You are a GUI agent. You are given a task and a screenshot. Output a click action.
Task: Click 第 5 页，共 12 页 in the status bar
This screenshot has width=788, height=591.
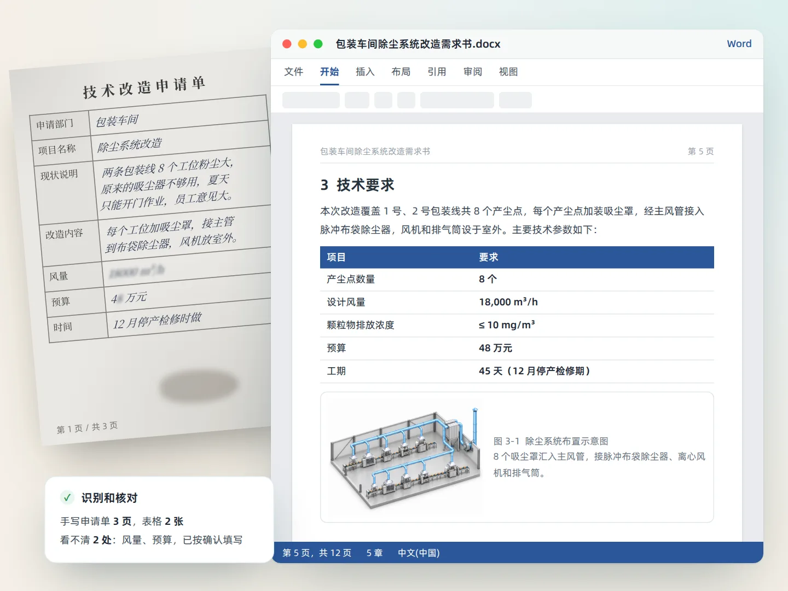(317, 553)
